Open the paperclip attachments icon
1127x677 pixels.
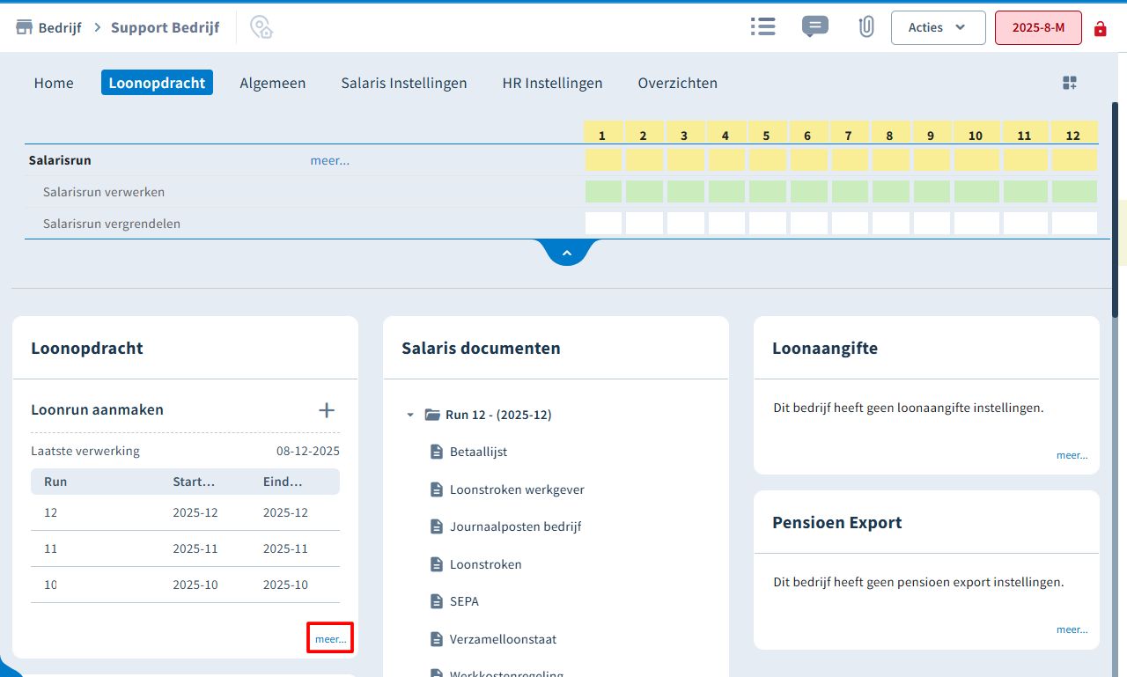866,27
